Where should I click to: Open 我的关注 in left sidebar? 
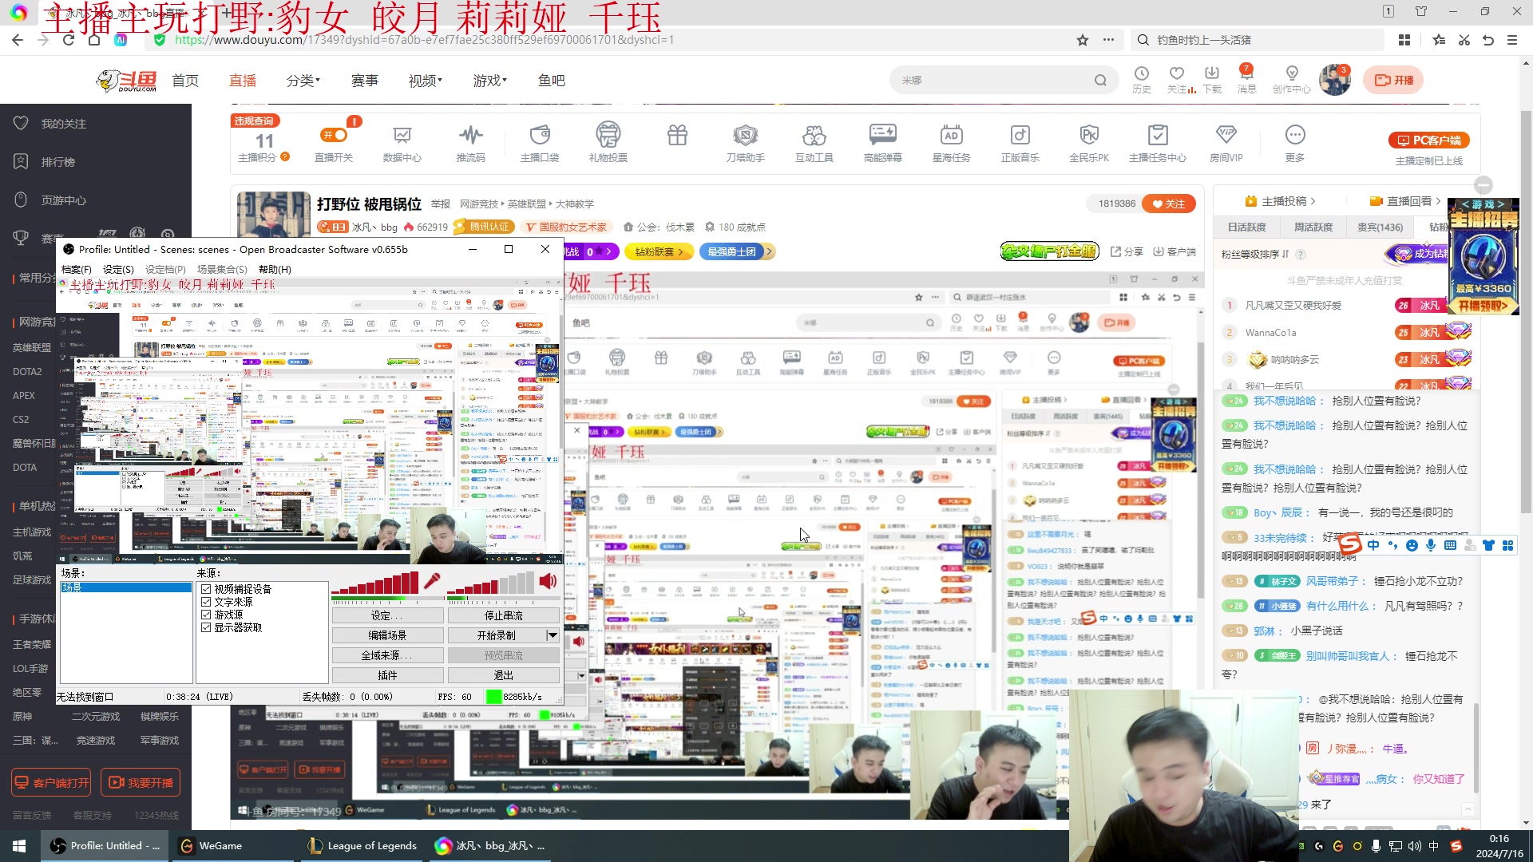click(x=64, y=124)
